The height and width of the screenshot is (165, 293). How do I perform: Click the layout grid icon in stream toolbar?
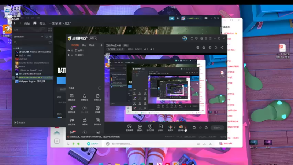click(x=210, y=48)
